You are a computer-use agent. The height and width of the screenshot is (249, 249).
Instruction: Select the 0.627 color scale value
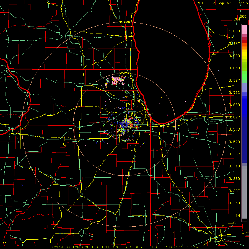tap(234, 117)
